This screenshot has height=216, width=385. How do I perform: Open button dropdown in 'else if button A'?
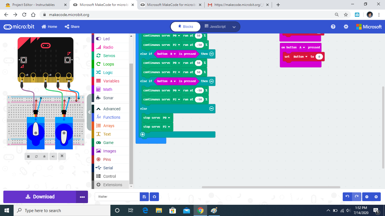(x=173, y=81)
